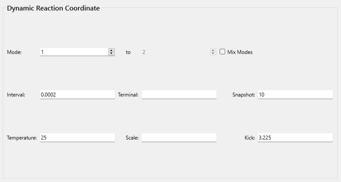Click the Snapshot label text

coord(244,95)
